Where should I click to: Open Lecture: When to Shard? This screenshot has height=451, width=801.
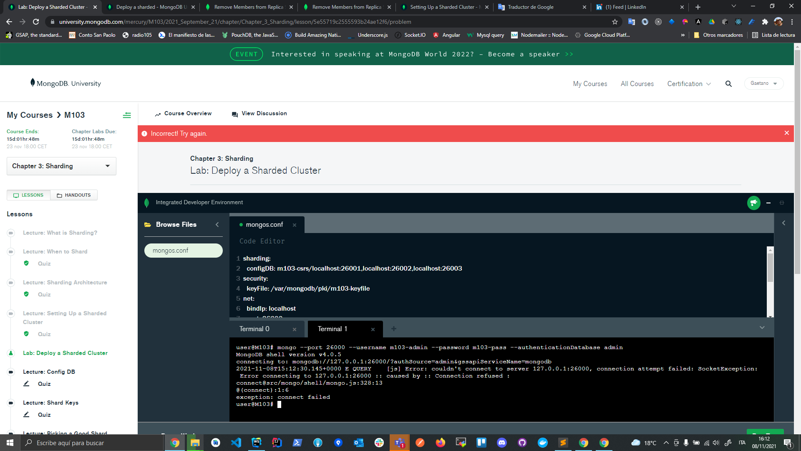(55, 252)
